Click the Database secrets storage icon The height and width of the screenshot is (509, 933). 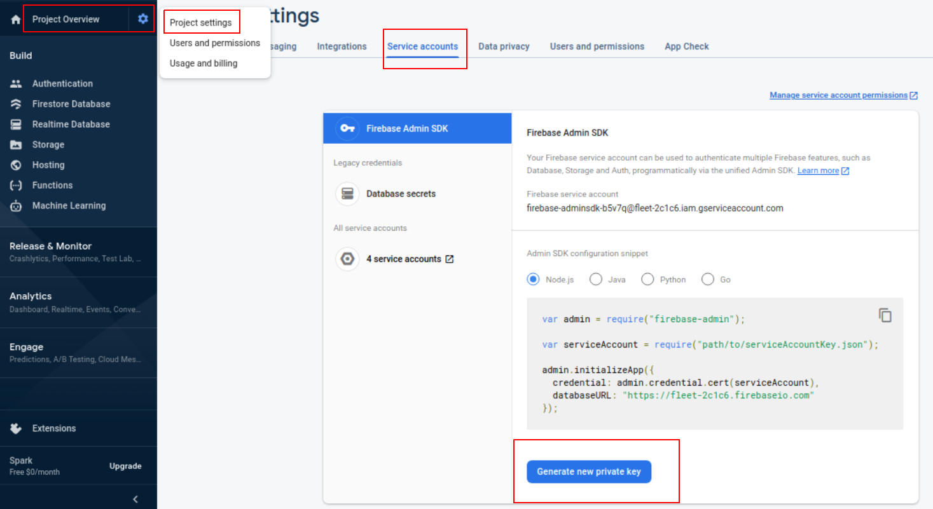click(347, 194)
